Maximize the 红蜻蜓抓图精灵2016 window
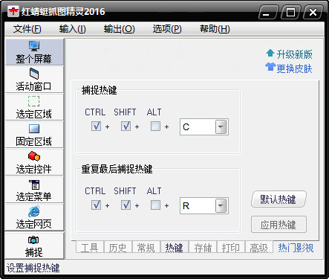The height and width of the screenshot is (279, 329). (x=290, y=13)
